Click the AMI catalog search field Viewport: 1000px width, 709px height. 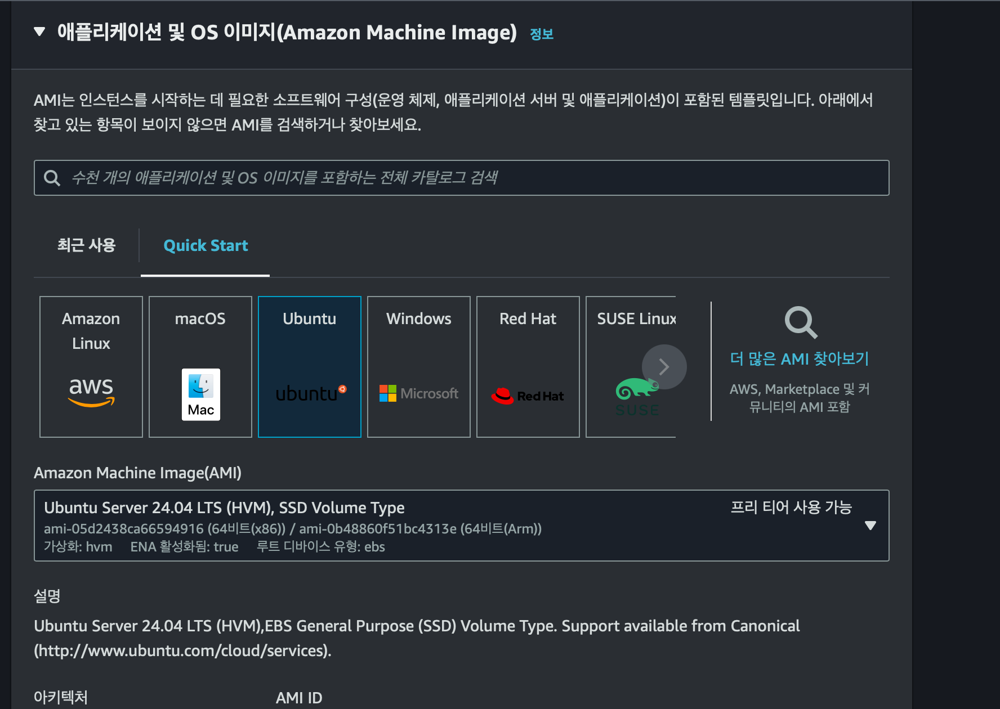click(x=461, y=178)
